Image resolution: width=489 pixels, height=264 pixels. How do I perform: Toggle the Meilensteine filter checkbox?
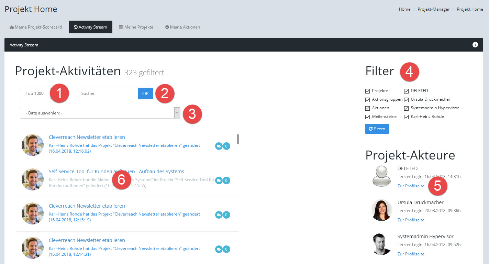pos(368,117)
